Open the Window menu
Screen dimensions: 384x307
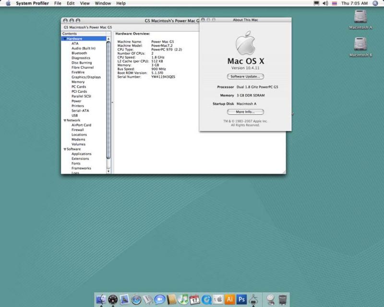coord(103,3)
